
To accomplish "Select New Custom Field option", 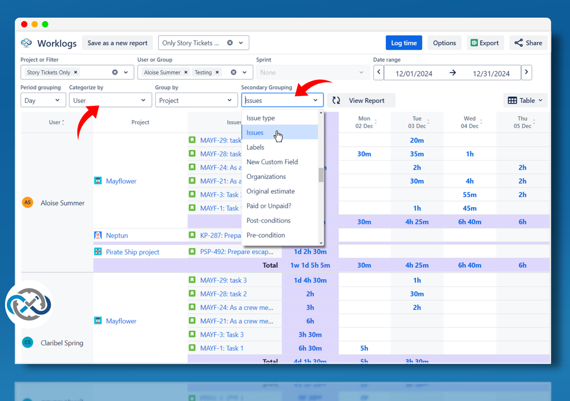I will (280, 162).
